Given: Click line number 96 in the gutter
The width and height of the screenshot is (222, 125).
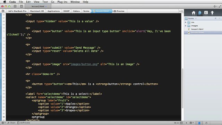Looking at the screenshot, I should point(4,117).
